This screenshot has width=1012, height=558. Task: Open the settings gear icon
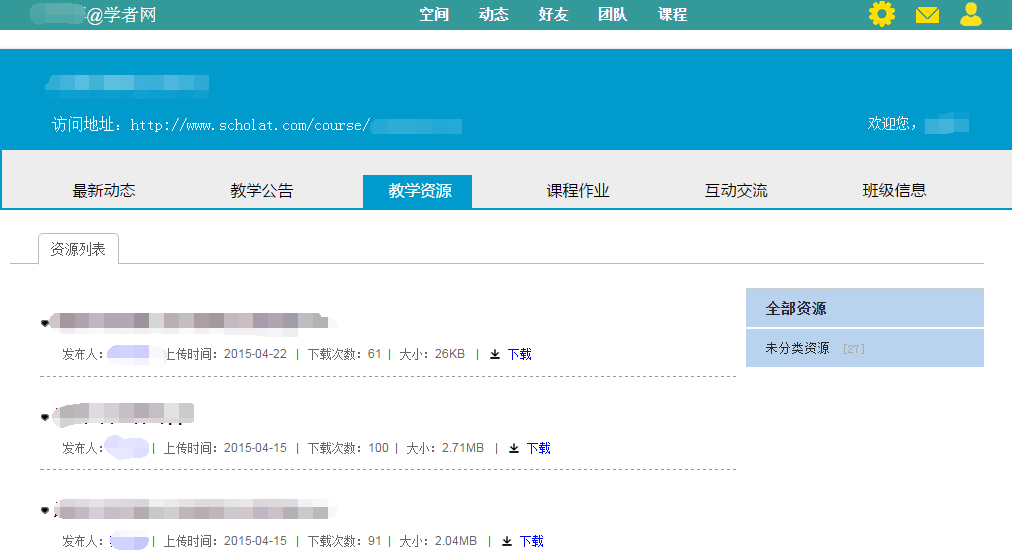[x=881, y=14]
